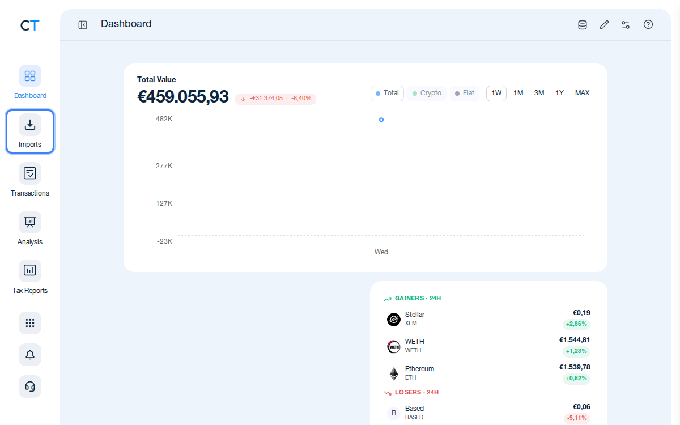Image resolution: width=680 pixels, height=425 pixels.
Task: Open the Stellar XLM row
Action: click(488, 320)
